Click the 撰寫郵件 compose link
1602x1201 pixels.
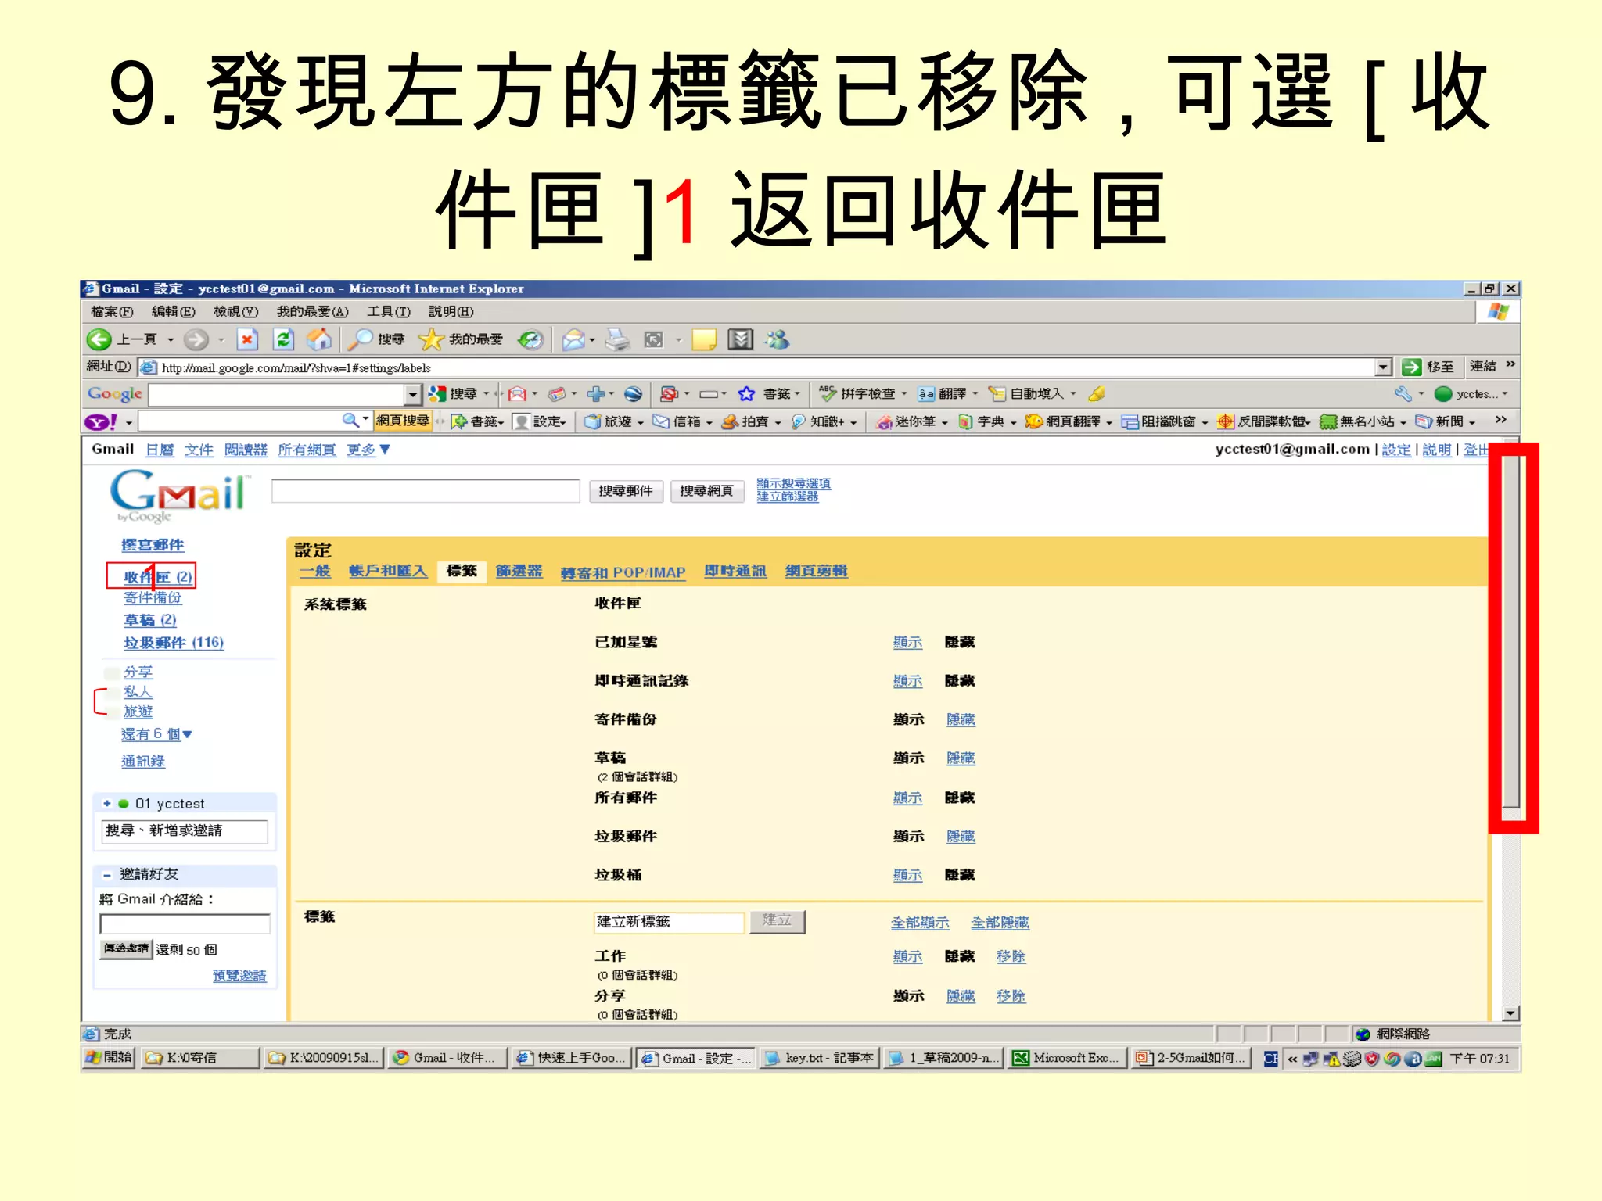tap(153, 545)
